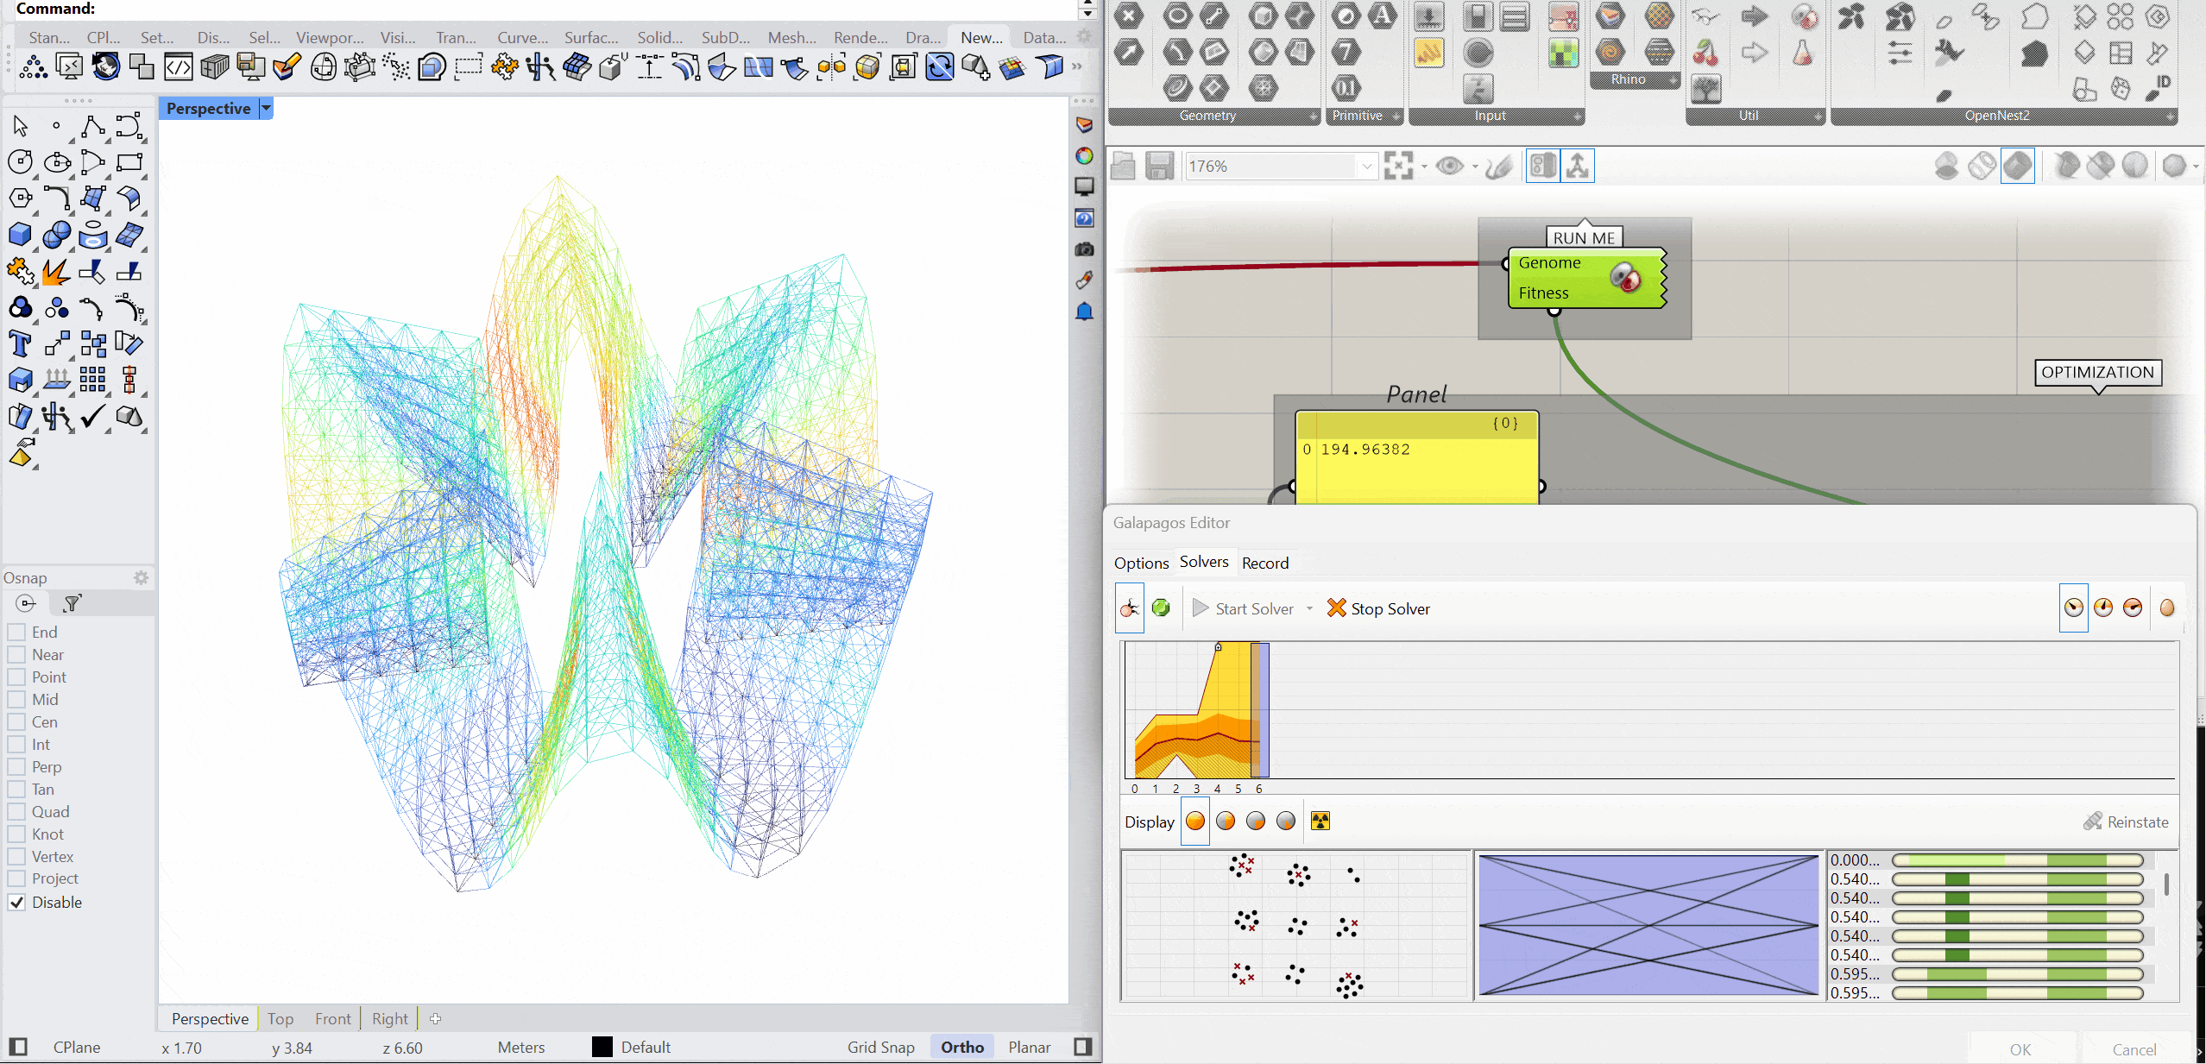Select the pointer selection tool
Viewport: 2206px width, 1064px height.
[x=20, y=127]
